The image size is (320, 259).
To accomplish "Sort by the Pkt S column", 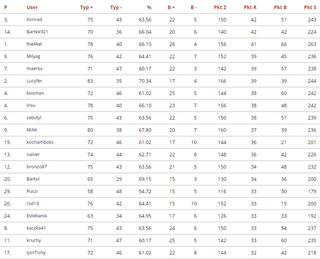I will pyautogui.click(x=310, y=7).
